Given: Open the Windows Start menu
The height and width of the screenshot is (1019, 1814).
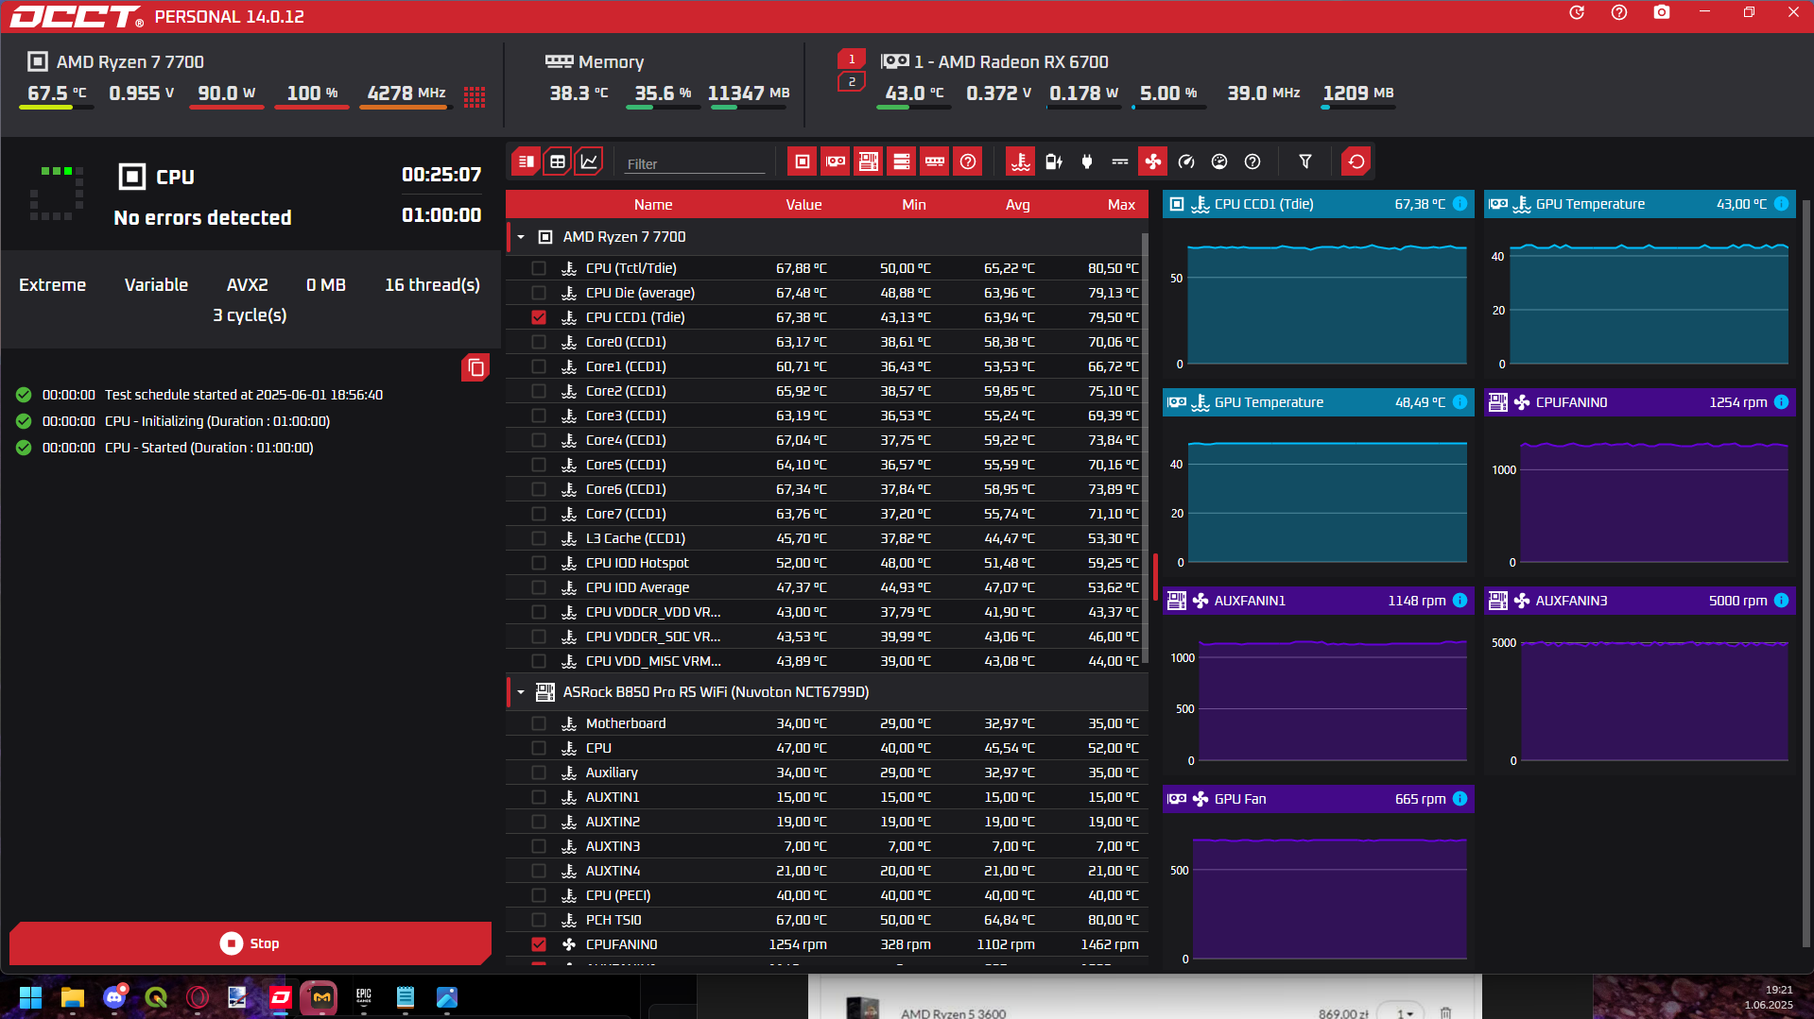Looking at the screenshot, I should 30,996.
